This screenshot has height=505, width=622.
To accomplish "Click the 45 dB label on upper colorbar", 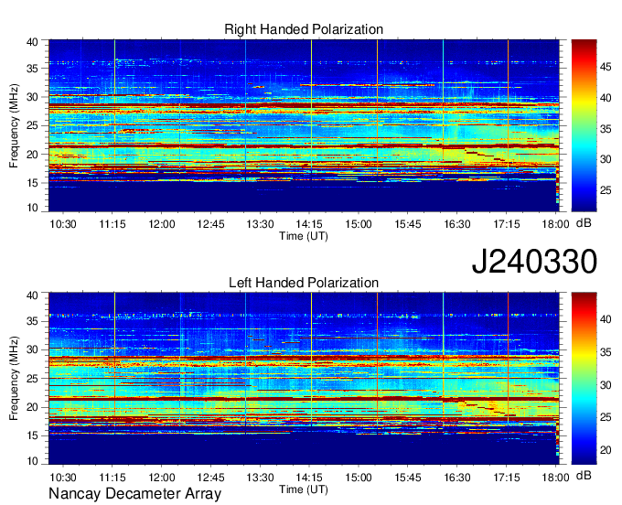I will (606, 67).
